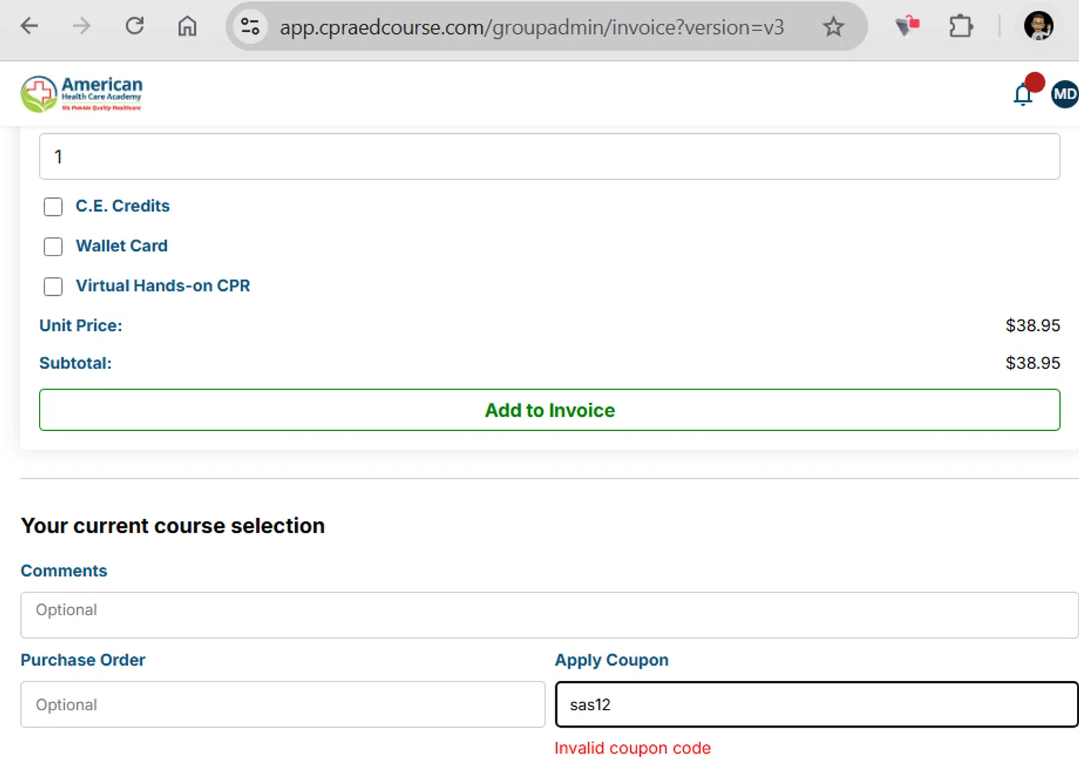Click the Apply Coupon field containing sas12
This screenshot has width=1079, height=765.
click(x=817, y=705)
